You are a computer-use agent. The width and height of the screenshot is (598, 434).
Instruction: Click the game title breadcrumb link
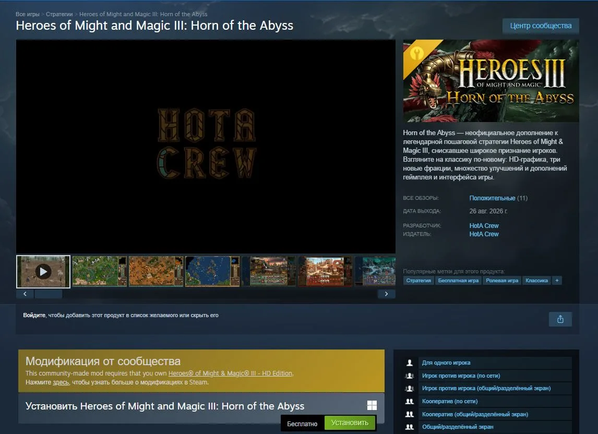[x=143, y=14]
